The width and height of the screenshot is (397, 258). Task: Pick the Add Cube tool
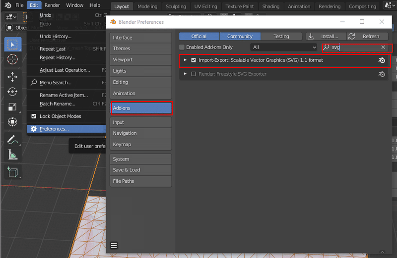point(12,172)
